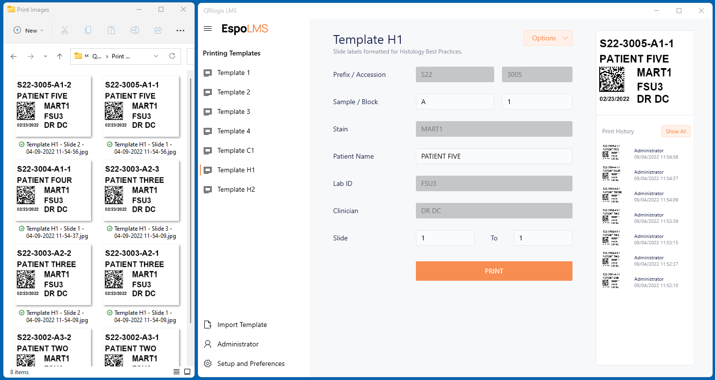
Task: Click the orange PRINT button
Action: [x=494, y=271]
